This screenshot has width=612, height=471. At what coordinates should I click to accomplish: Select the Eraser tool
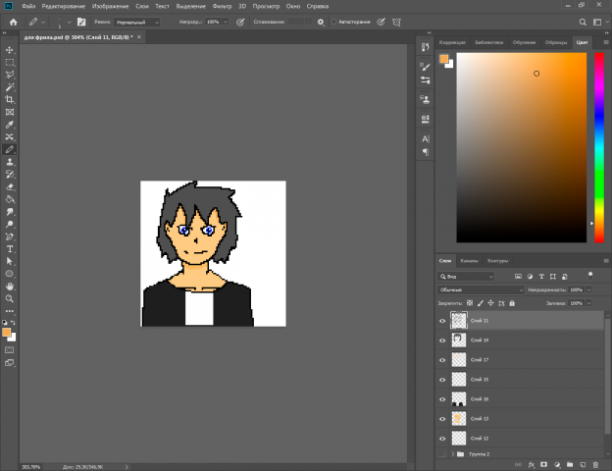click(x=10, y=187)
